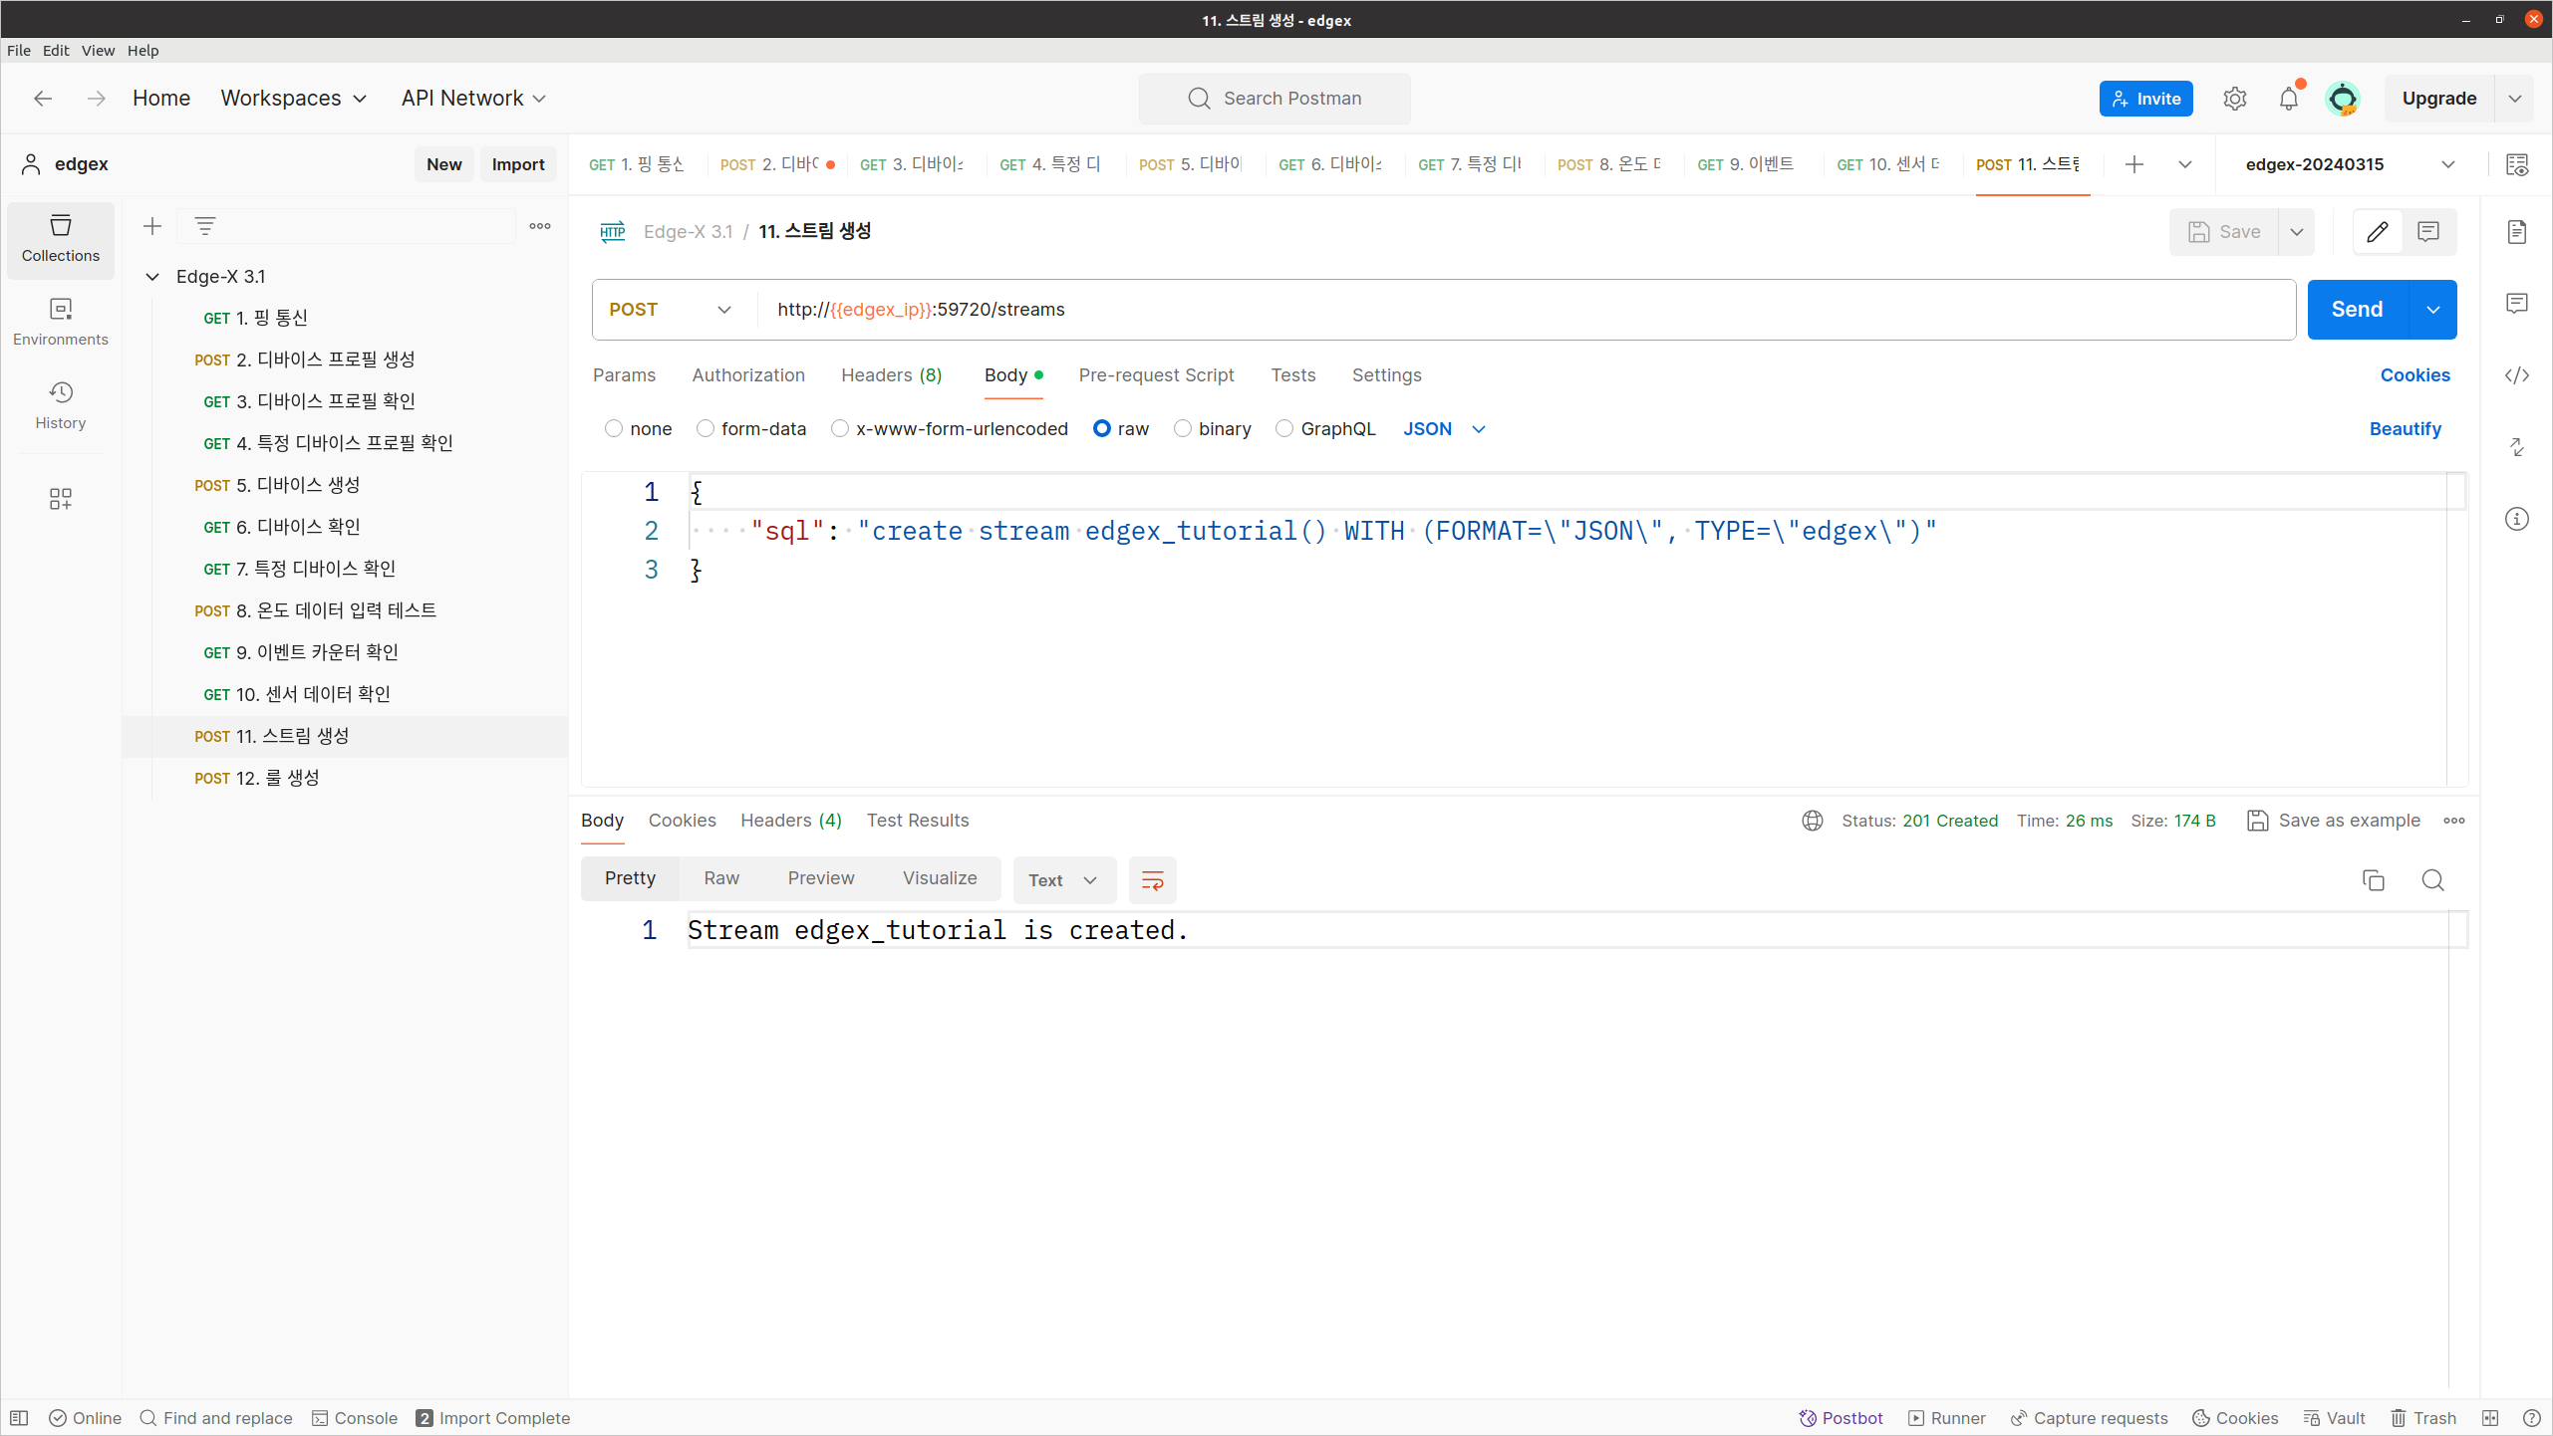The height and width of the screenshot is (1436, 2553).
Task: Open the Upgrade options arrow
Action: [2515, 99]
